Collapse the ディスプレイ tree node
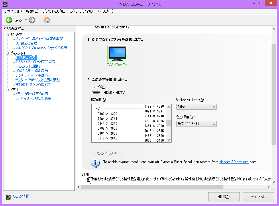279x206 pixels. pos(7,53)
